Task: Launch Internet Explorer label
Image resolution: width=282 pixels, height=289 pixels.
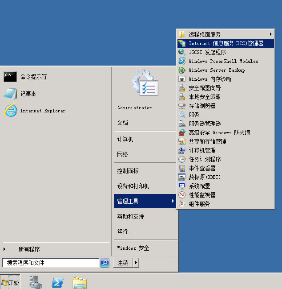Action: pos(43,111)
